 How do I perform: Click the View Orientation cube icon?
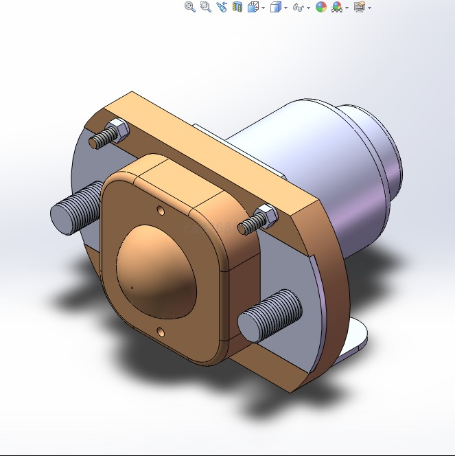pyautogui.click(x=253, y=7)
